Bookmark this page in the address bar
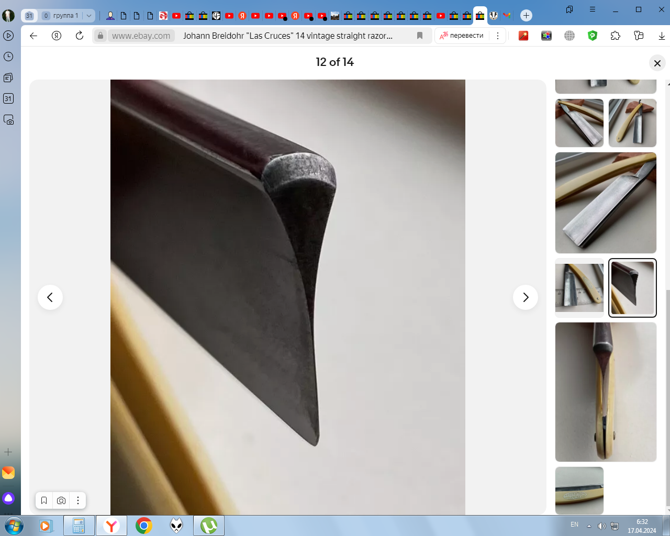Image resolution: width=670 pixels, height=536 pixels. (x=419, y=36)
